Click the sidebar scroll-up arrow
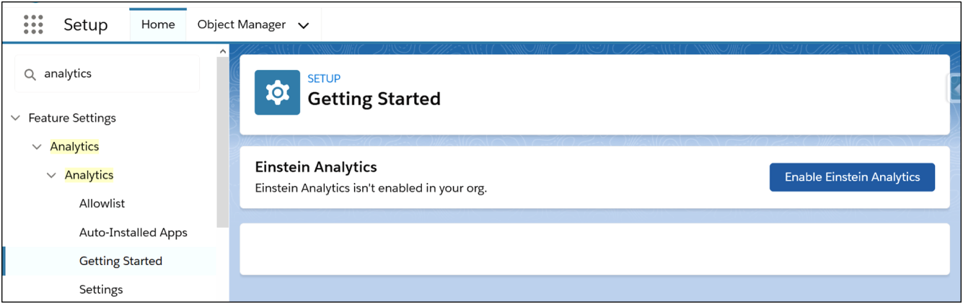 (x=223, y=52)
